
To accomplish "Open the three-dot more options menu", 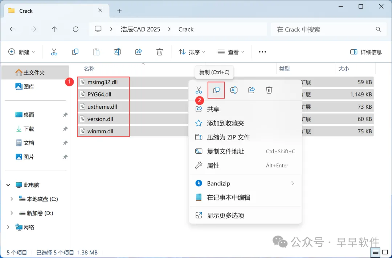I will coord(262,52).
